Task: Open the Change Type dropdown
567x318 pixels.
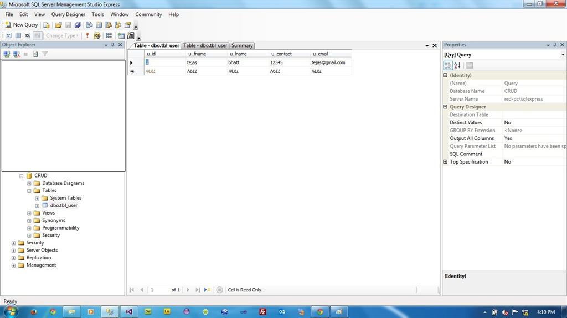Action: tap(62, 35)
